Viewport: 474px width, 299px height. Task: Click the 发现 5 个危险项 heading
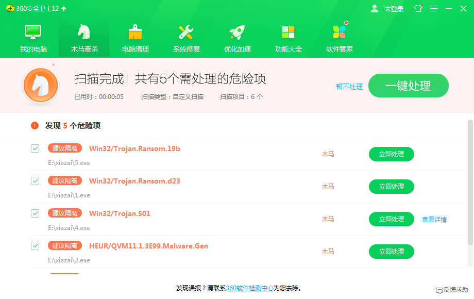[x=73, y=125]
